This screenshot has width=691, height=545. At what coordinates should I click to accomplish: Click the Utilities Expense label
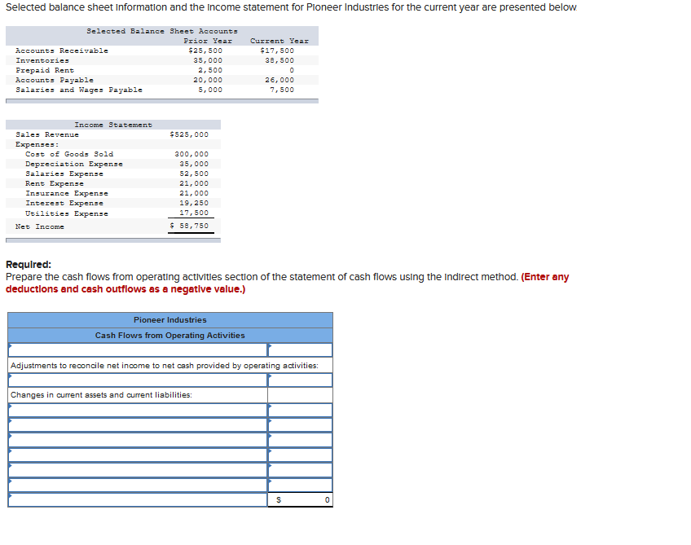[67, 213]
